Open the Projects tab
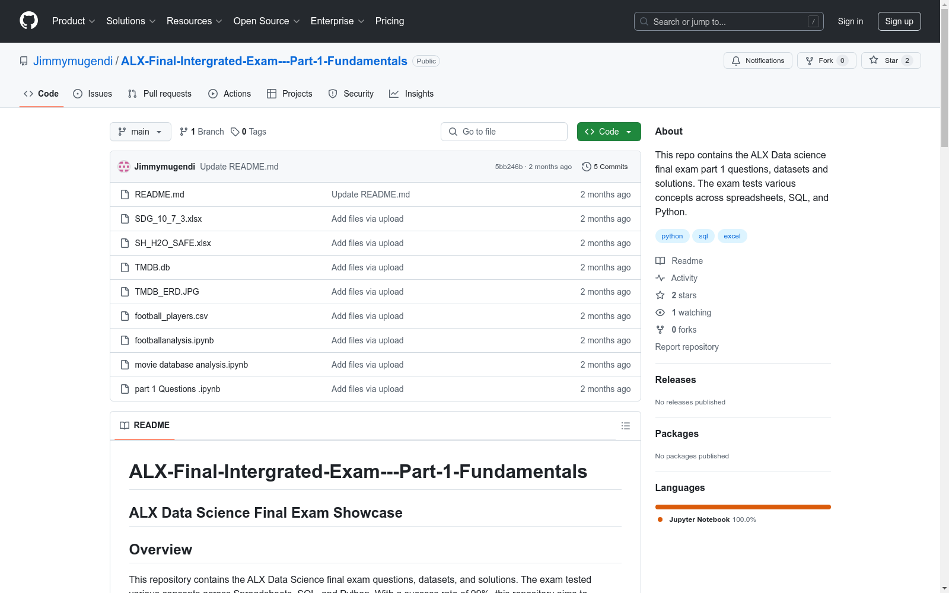The height and width of the screenshot is (593, 949). (x=289, y=94)
